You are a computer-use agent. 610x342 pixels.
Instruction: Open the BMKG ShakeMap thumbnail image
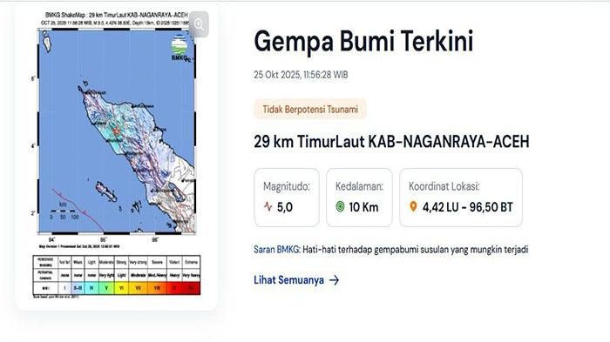tap(117, 156)
